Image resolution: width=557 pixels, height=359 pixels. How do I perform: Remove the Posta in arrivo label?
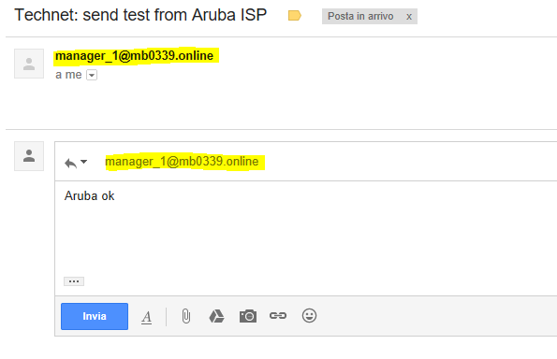point(409,17)
